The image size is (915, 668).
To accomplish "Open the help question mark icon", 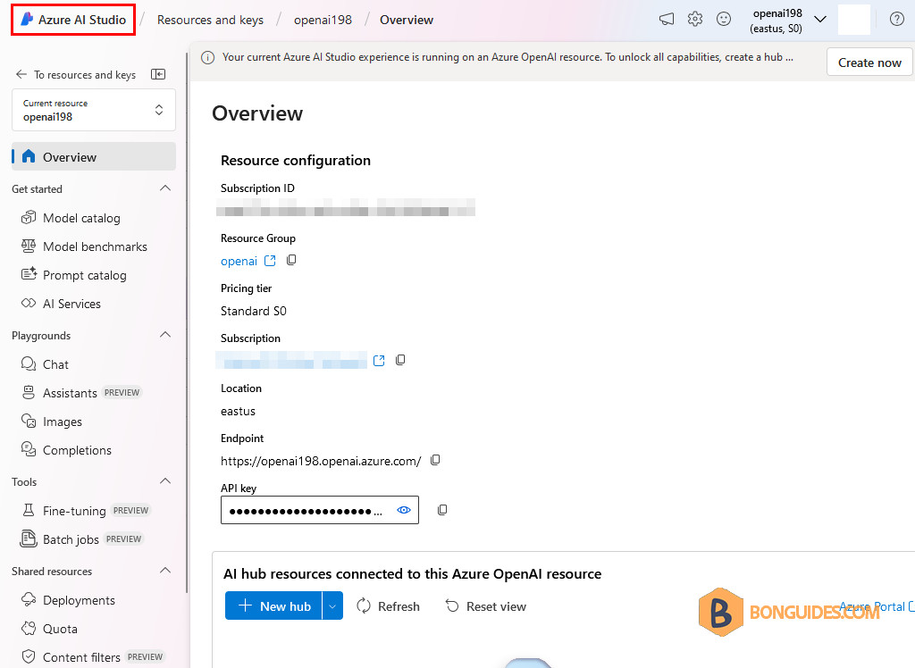I will 897,20.
